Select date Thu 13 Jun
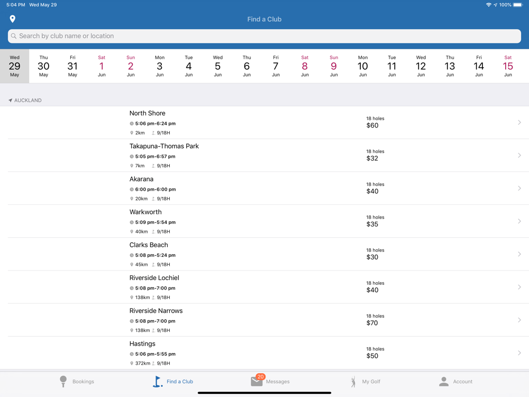 450,66
